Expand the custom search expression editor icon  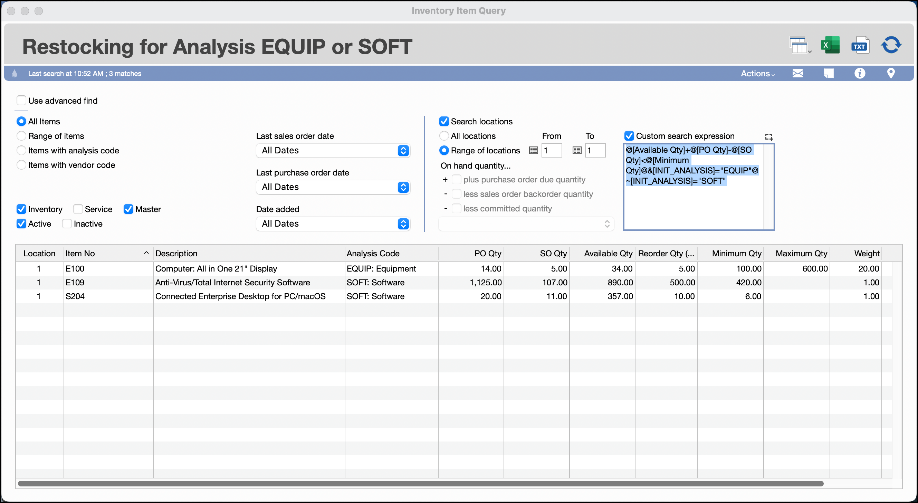click(x=769, y=137)
